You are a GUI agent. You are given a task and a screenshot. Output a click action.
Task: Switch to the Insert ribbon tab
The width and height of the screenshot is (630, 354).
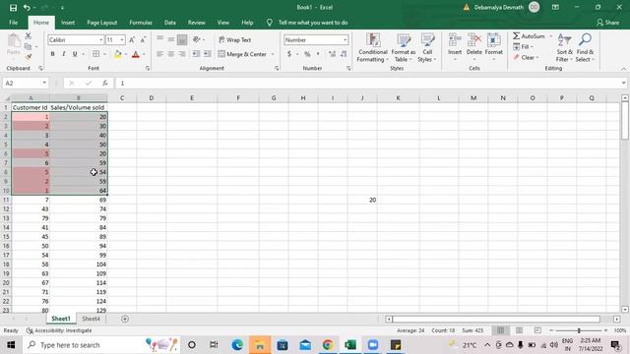click(68, 23)
